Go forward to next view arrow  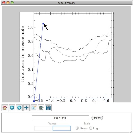pyautogui.click(x=19, y=108)
